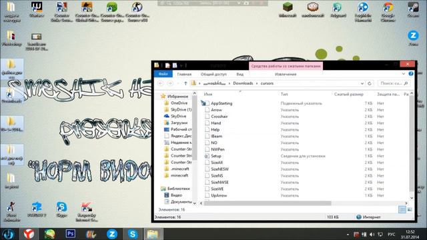This screenshot has width=427, height=240.
Task: Click the search field in Explorer
Action: 394,83
